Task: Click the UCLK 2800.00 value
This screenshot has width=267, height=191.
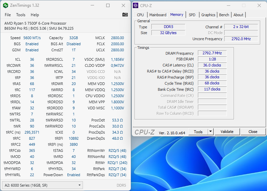Action: (x=117, y=50)
